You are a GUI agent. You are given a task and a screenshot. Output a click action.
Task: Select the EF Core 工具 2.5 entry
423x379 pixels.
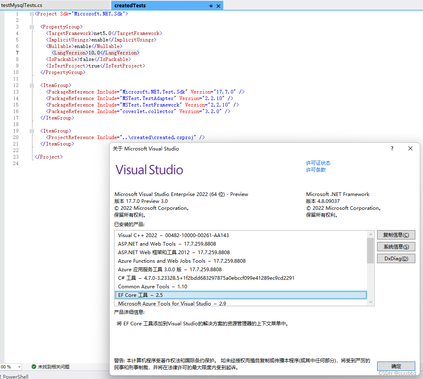point(241,295)
